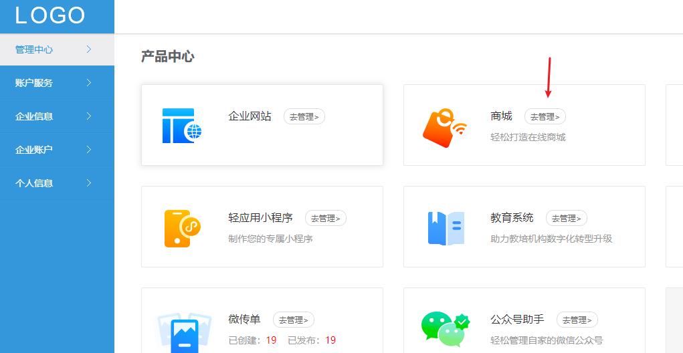Select 企业信息 sidebar item
683x353 pixels.
click(57, 116)
